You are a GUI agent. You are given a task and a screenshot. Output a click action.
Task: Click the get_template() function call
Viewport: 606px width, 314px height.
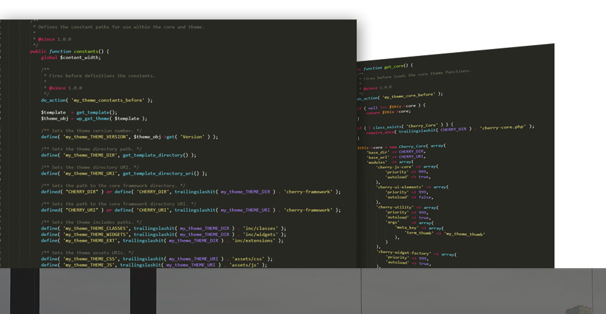pos(97,112)
